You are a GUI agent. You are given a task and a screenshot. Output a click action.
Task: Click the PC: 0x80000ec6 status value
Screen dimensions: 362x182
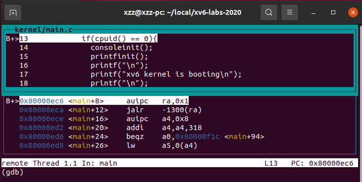pos(322,163)
